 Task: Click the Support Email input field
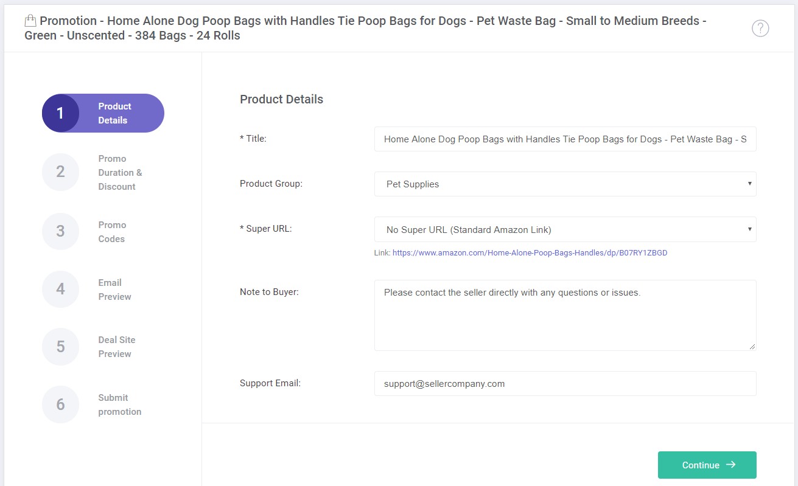click(565, 383)
